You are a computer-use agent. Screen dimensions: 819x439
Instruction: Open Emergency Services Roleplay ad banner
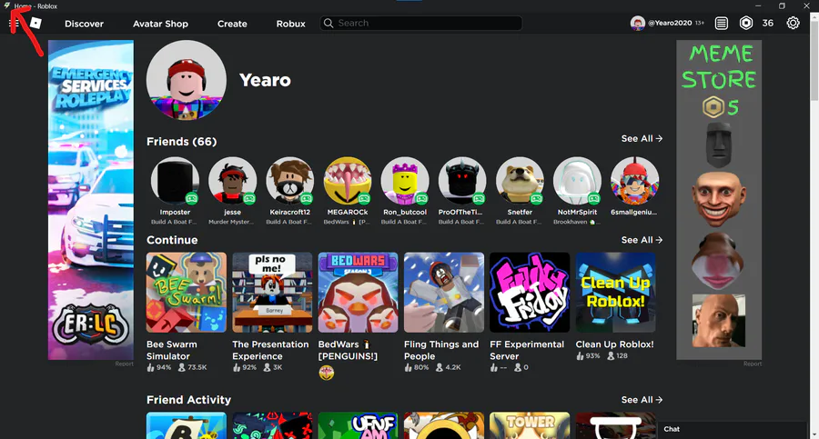click(x=91, y=200)
